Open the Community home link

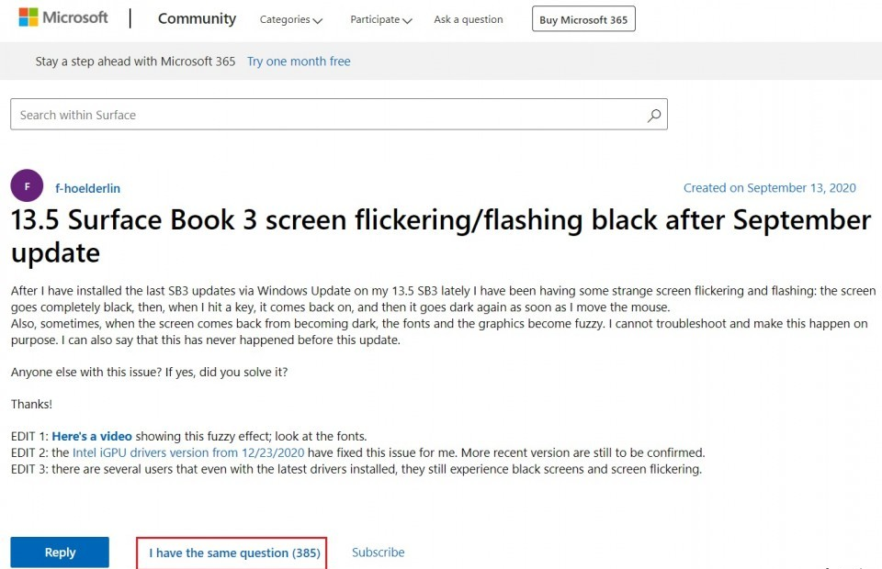197,18
